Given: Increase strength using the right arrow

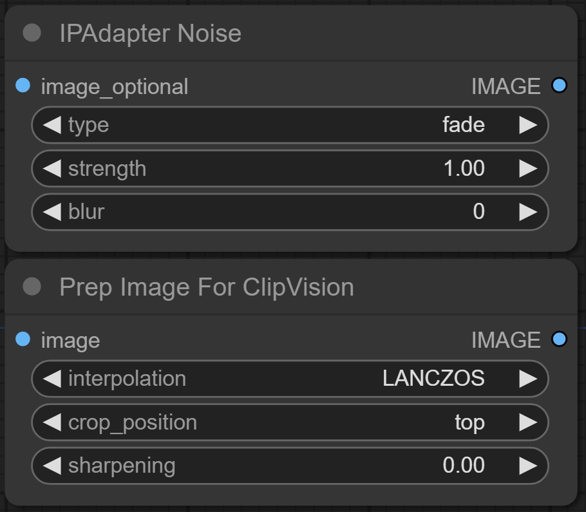Looking at the screenshot, I should pos(528,169).
